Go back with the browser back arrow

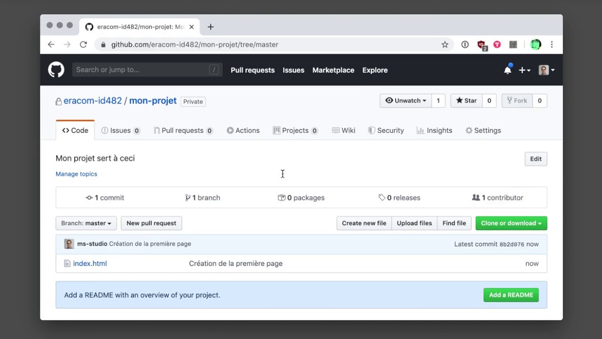[x=51, y=44]
